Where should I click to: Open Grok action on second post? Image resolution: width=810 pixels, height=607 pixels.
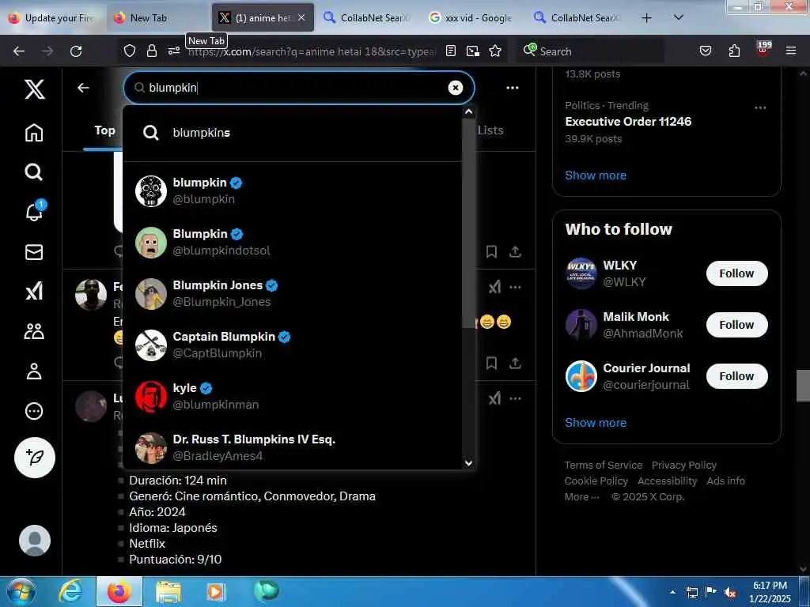pos(495,287)
